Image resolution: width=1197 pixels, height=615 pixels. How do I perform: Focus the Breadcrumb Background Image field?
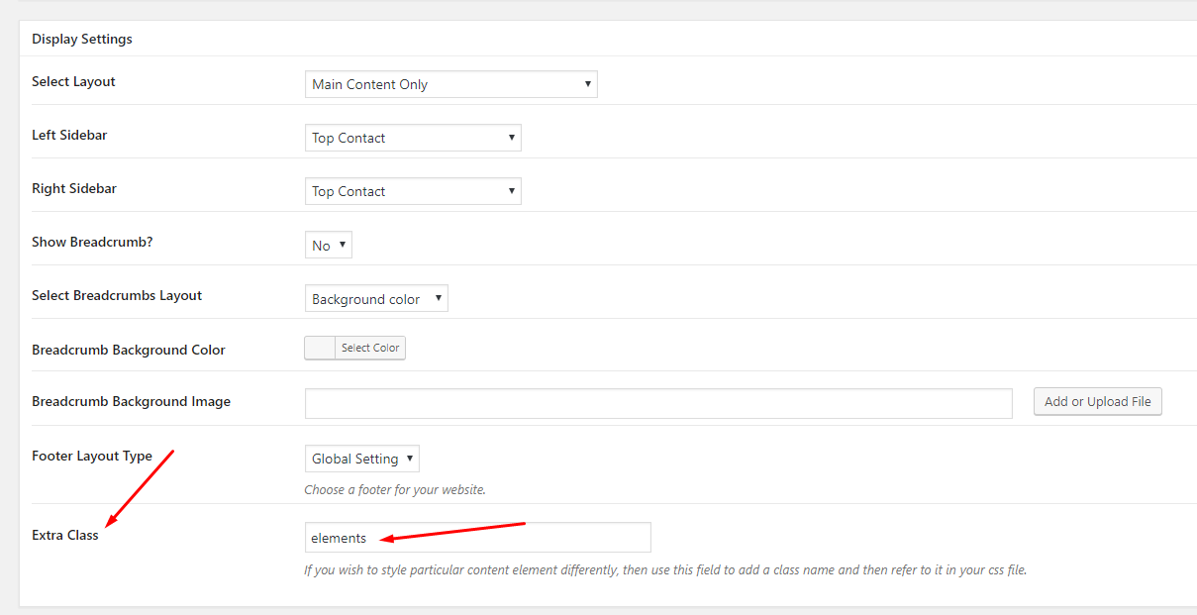click(x=658, y=403)
